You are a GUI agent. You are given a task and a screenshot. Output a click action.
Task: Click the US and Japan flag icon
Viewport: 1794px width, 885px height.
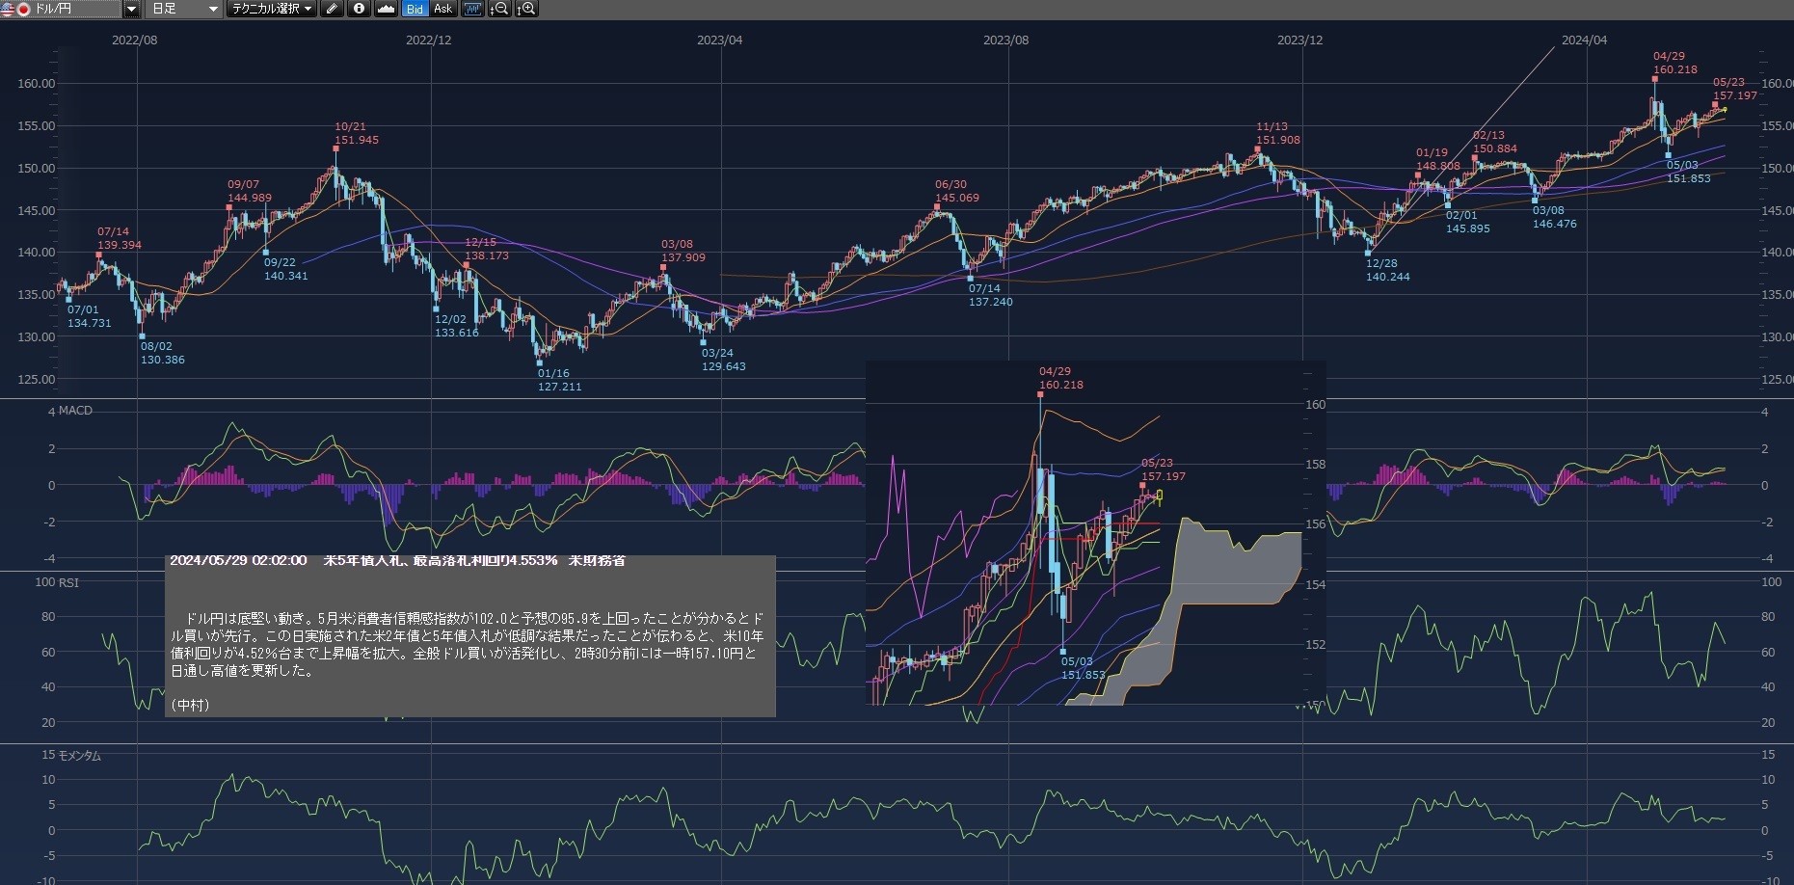tap(15, 9)
